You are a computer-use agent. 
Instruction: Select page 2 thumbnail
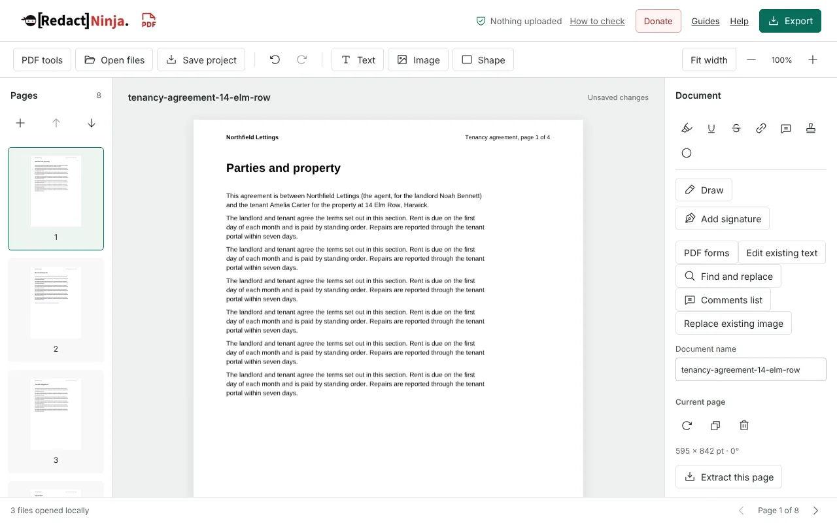pyautogui.click(x=56, y=310)
